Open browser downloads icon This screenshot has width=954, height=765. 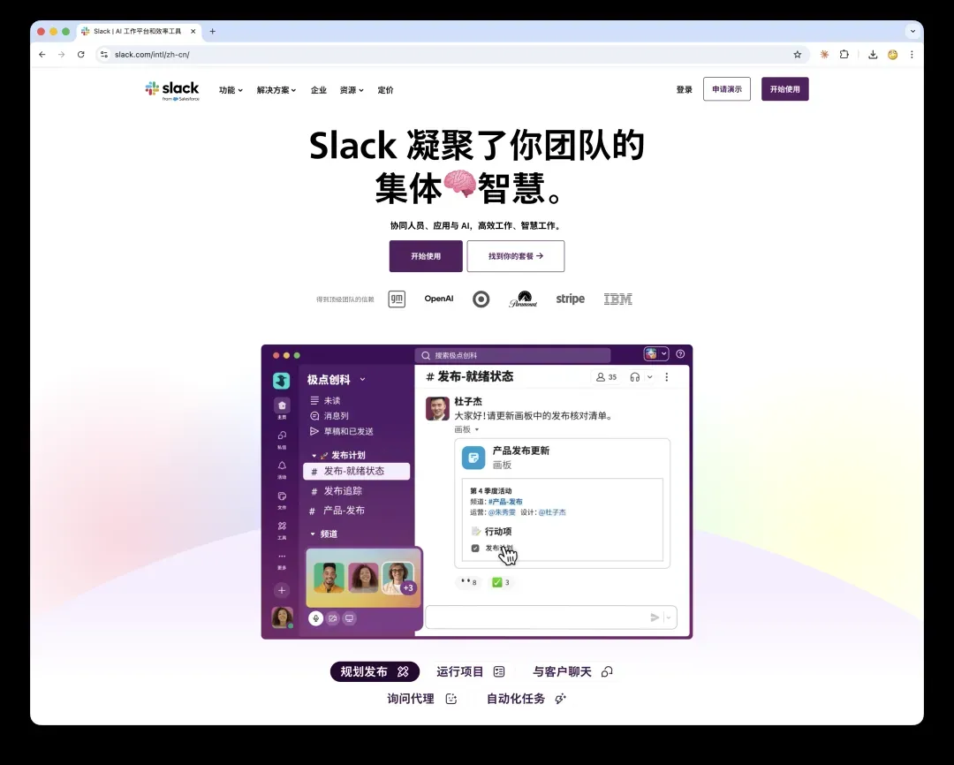coord(873,54)
